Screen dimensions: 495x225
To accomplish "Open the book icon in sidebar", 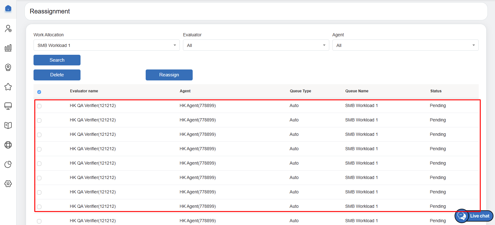I will (x=8, y=125).
